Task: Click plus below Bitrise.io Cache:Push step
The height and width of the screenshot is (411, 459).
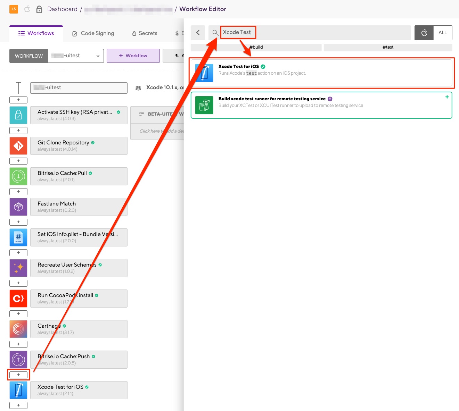Action: pos(18,375)
